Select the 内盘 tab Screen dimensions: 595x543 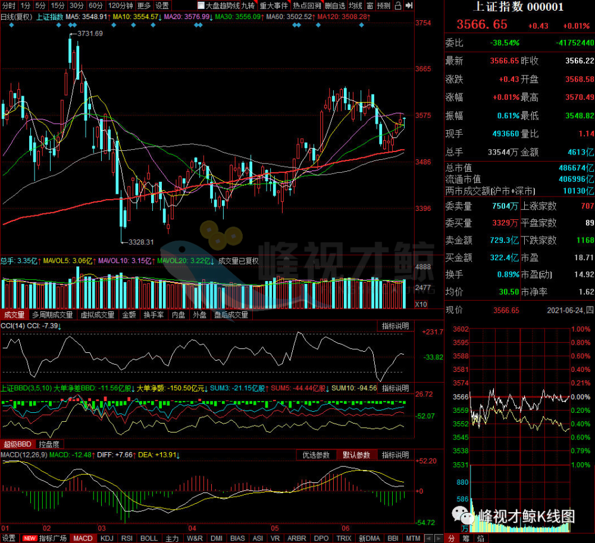click(x=178, y=315)
